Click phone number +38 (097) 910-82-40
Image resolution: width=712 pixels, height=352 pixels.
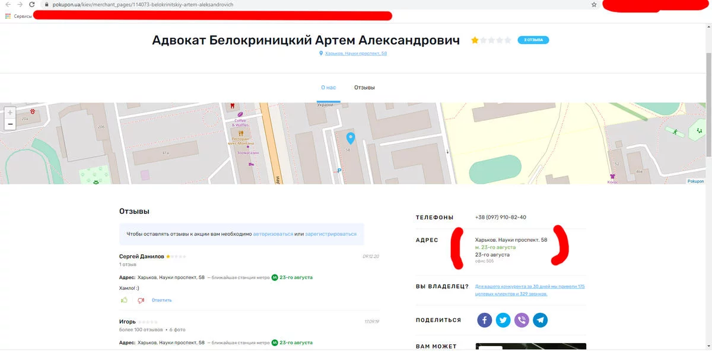[x=501, y=217]
